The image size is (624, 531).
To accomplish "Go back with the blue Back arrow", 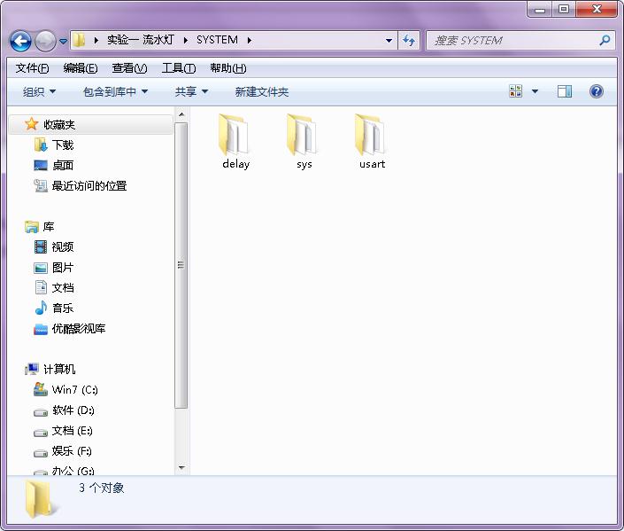I will [20, 41].
